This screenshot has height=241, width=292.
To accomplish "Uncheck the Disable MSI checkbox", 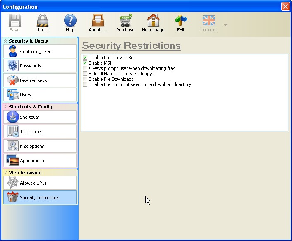I will tap(85, 63).
